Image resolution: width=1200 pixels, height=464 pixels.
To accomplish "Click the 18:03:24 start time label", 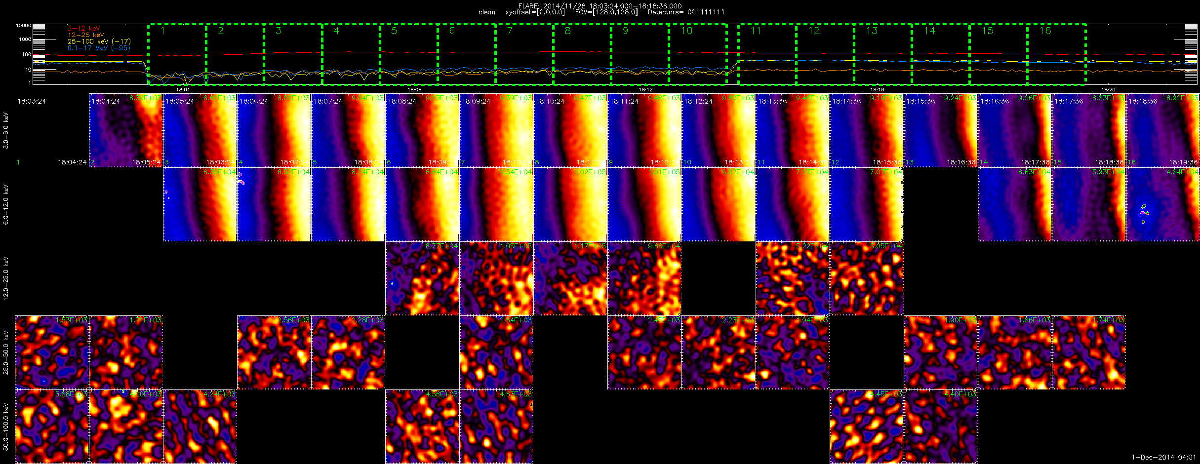I will coord(32,101).
